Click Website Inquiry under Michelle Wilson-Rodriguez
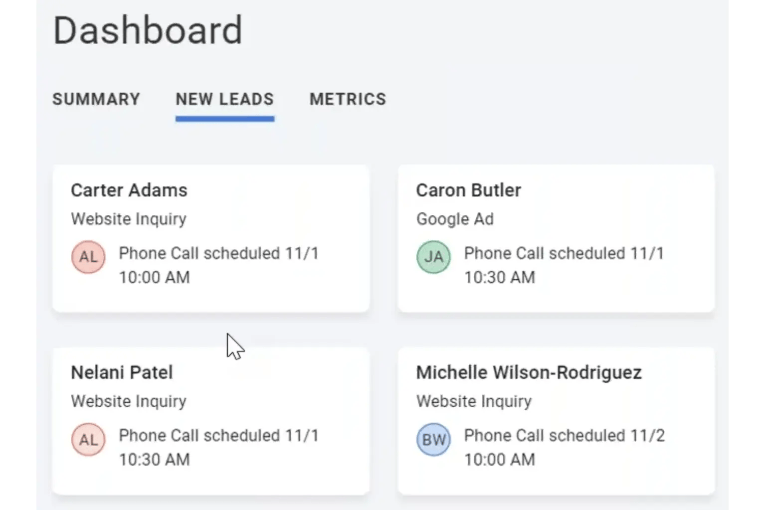 474,401
